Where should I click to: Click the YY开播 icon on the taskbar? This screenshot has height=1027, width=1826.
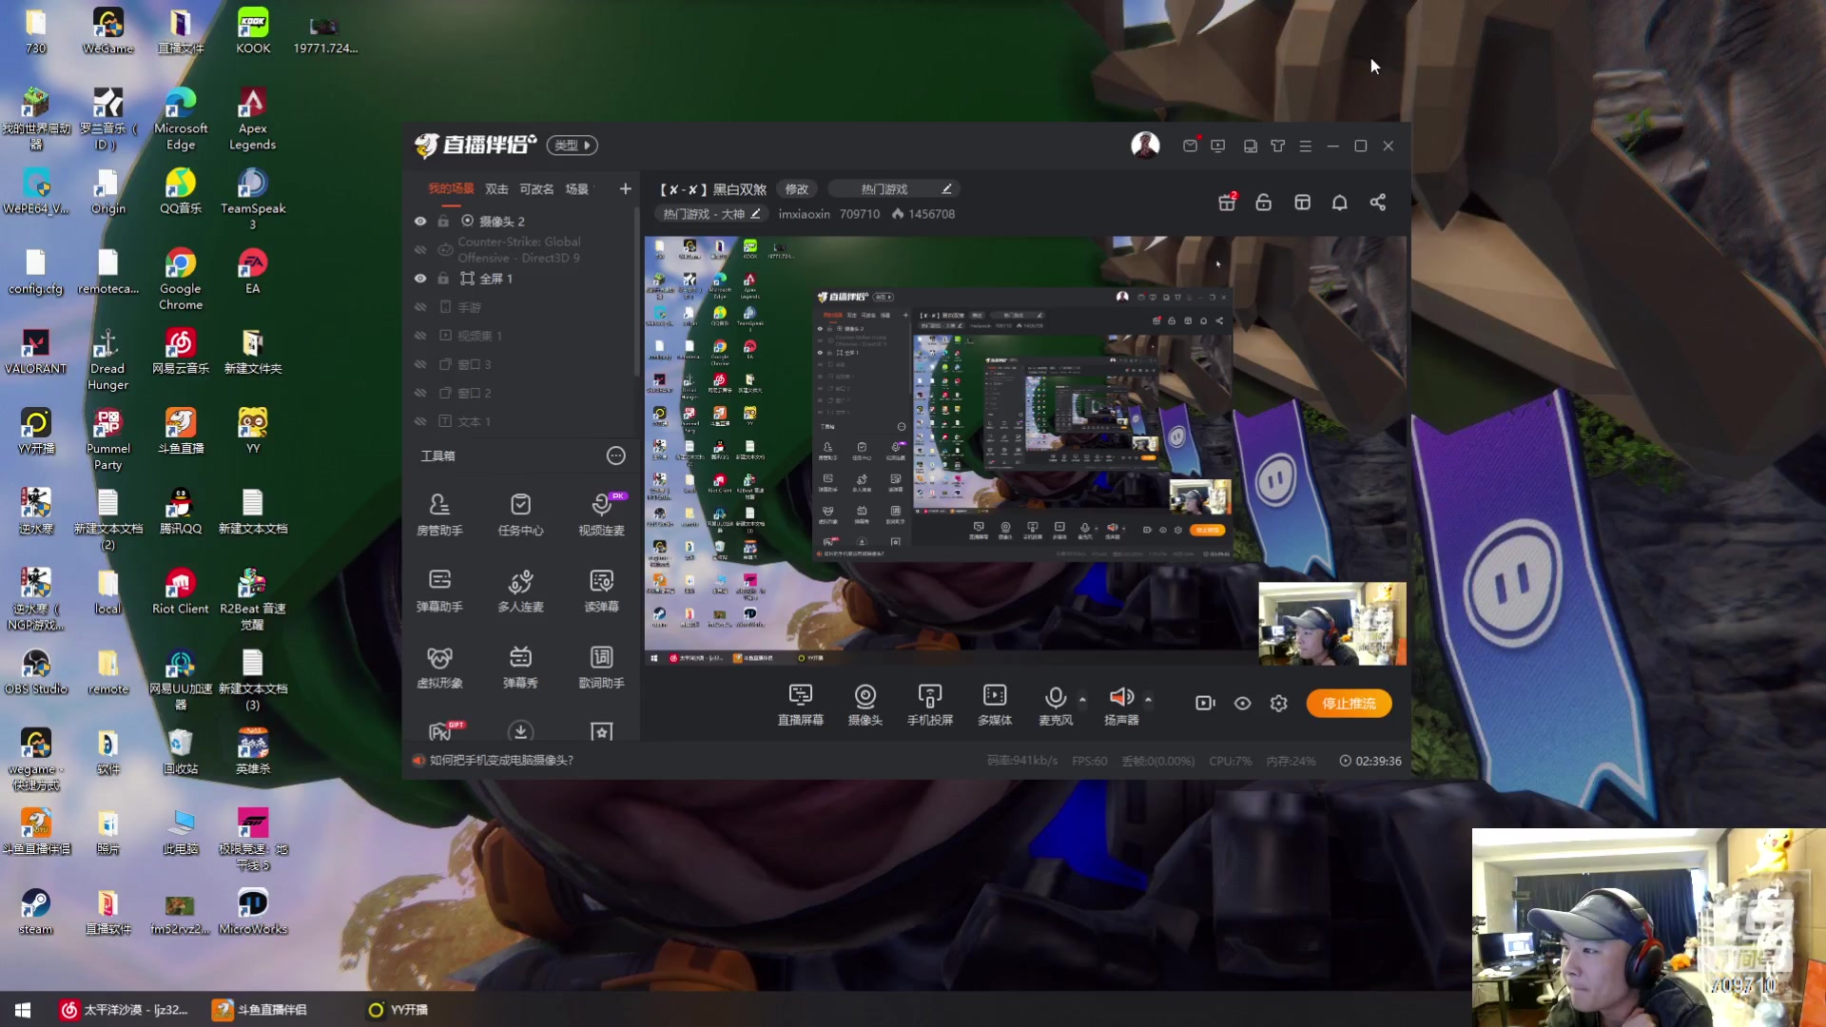(375, 1011)
